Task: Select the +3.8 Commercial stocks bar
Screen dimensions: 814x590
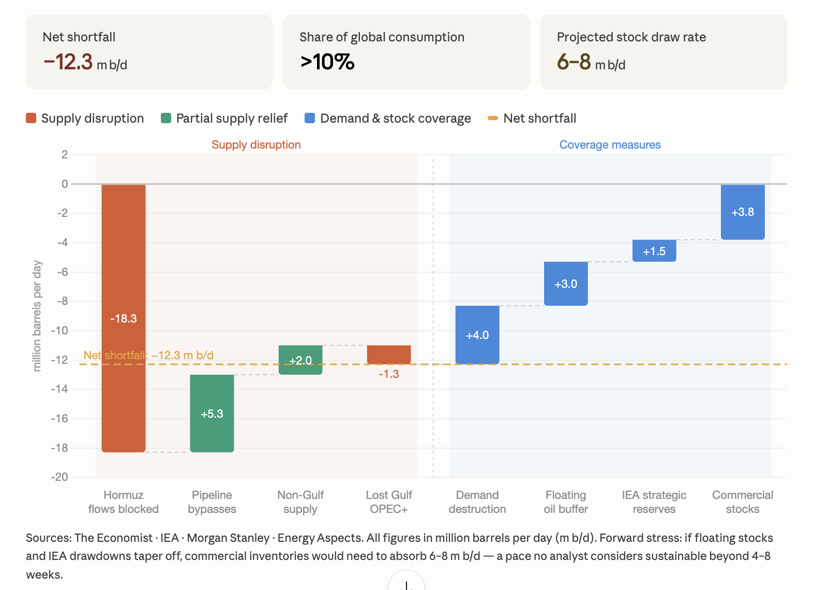Action: [743, 212]
